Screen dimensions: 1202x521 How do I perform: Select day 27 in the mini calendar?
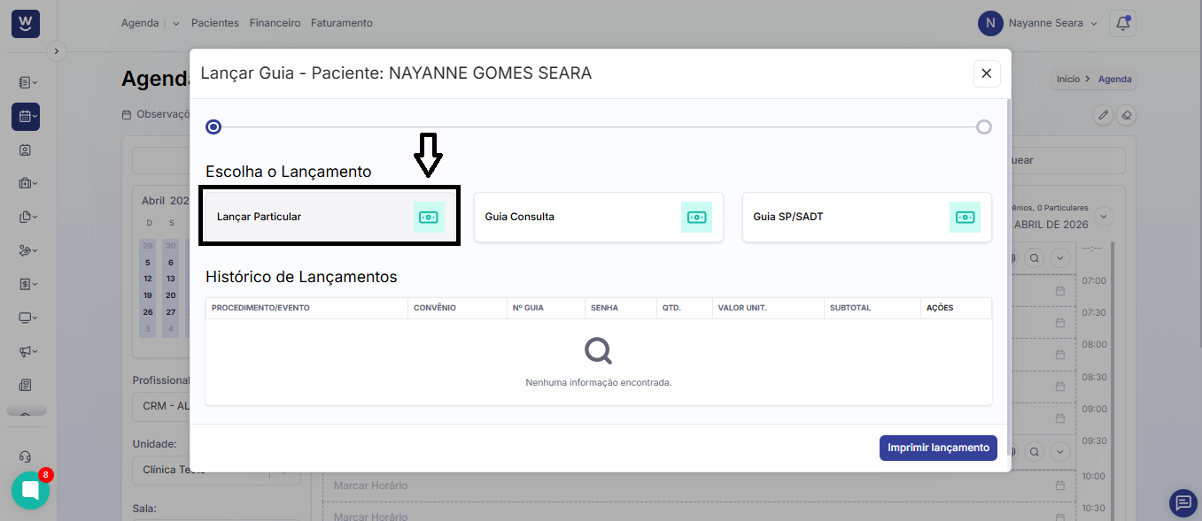tap(171, 312)
